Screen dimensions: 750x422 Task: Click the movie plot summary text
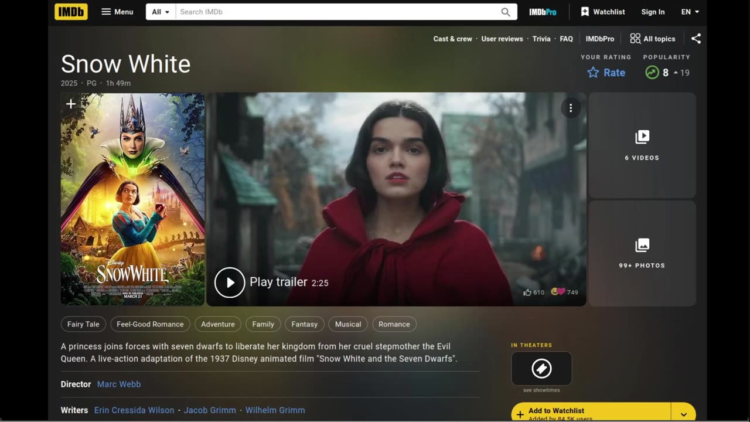(x=260, y=352)
